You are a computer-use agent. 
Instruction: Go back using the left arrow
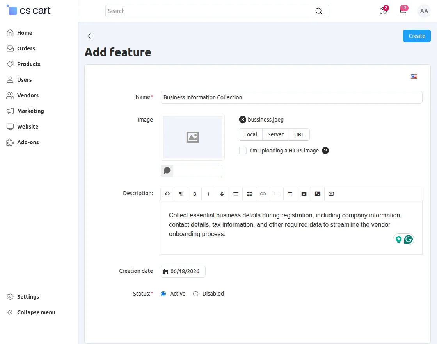click(90, 36)
